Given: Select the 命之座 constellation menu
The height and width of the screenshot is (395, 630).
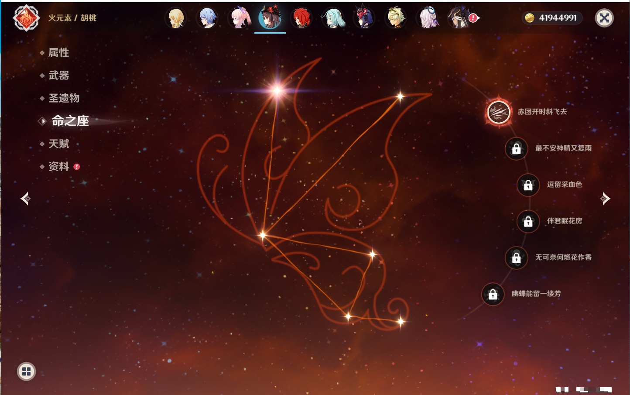Looking at the screenshot, I should 70,121.
